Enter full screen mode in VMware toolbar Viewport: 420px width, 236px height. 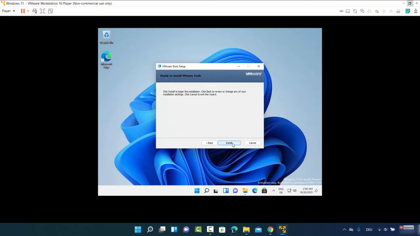(x=42, y=11)
